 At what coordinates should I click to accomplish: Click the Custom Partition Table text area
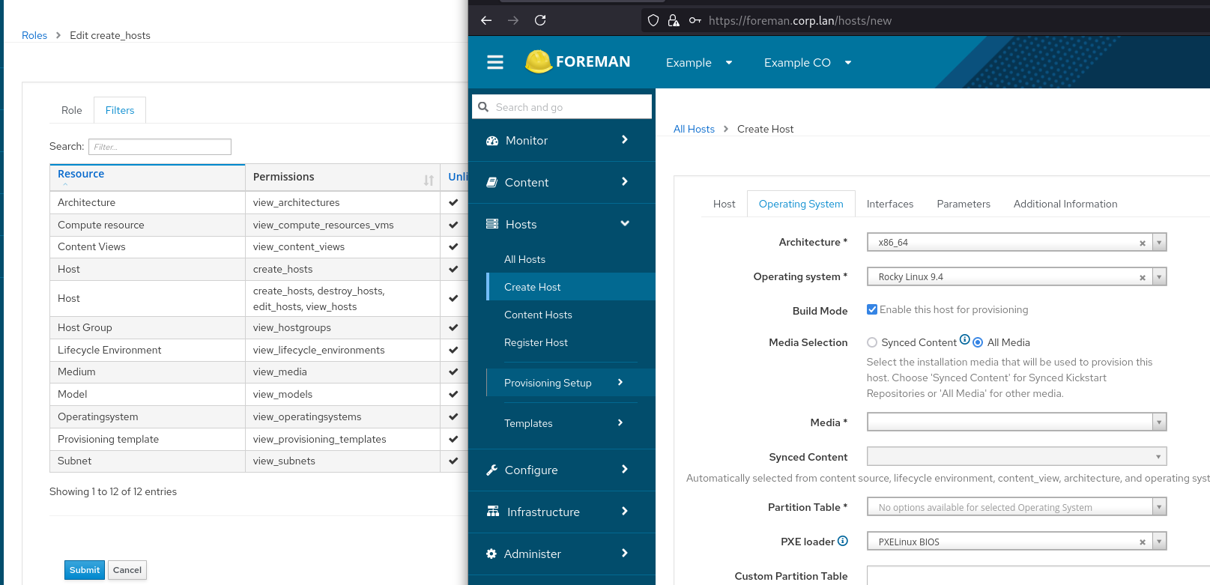point(1038,575)
